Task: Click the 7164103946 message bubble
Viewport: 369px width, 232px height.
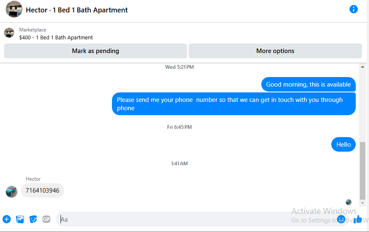Action: click(42, 191)
